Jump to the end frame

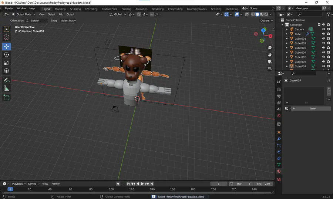pyautogui.click(x=152, y=184)
